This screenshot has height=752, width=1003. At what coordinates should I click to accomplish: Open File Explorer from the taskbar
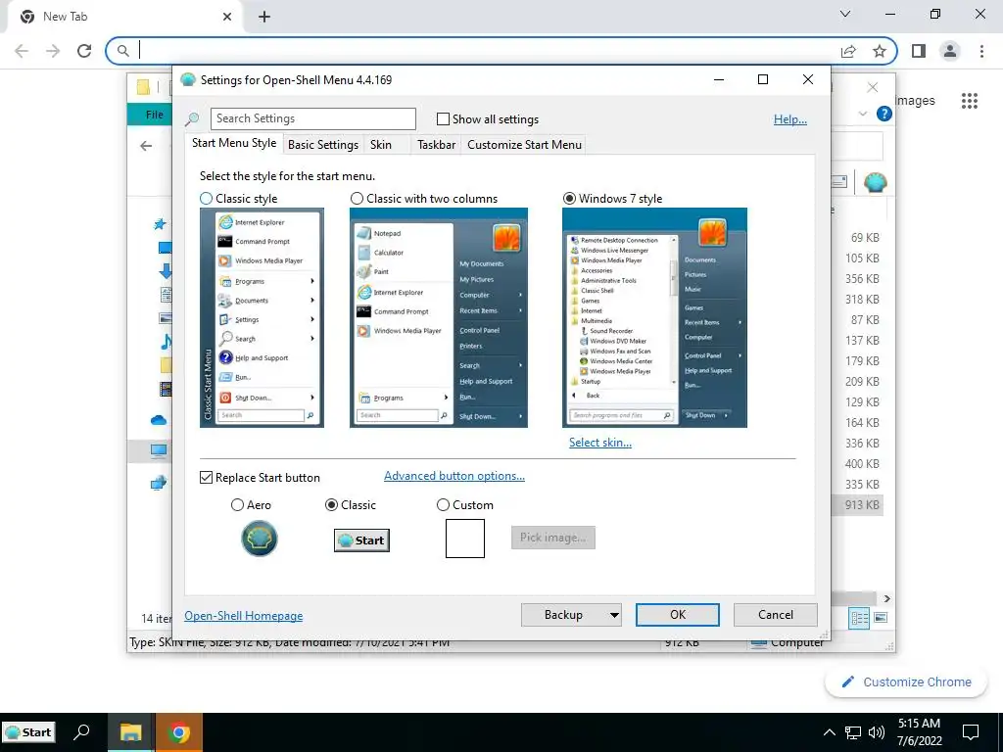130,732
